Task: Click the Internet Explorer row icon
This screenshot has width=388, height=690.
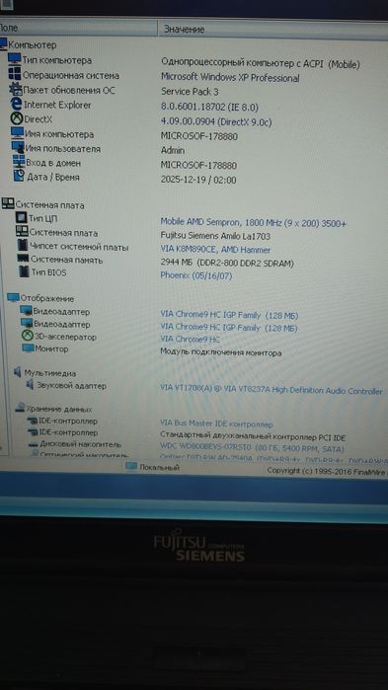Action: (16, 104)
